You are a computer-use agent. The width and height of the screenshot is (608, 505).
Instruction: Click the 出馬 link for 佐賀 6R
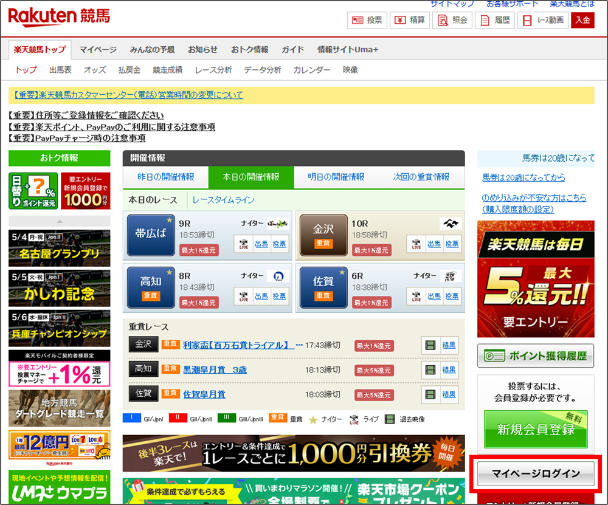pyautogui.click(x=434, y=297)
